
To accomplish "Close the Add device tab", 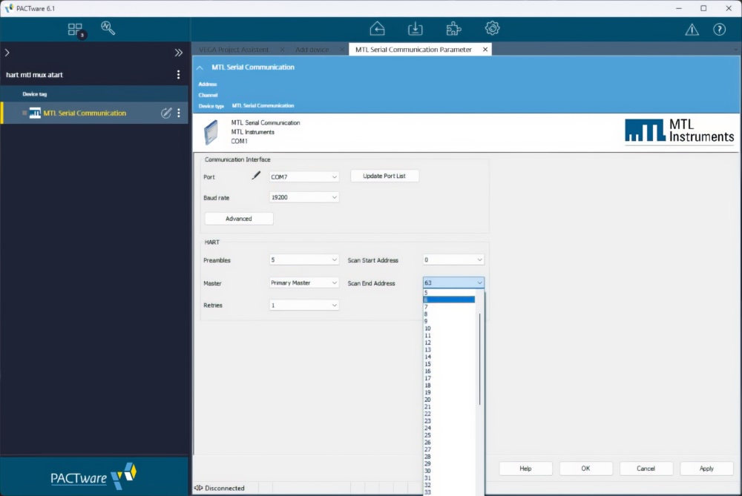I will click(342, 50).
